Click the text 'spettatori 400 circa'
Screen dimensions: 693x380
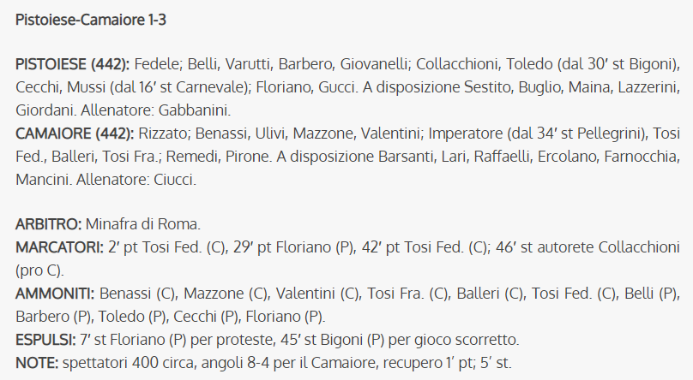point(130,363)
